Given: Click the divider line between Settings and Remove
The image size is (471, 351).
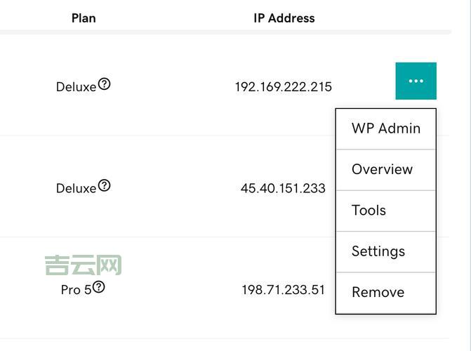Looking at the screenshot, I should pos(386,272).
